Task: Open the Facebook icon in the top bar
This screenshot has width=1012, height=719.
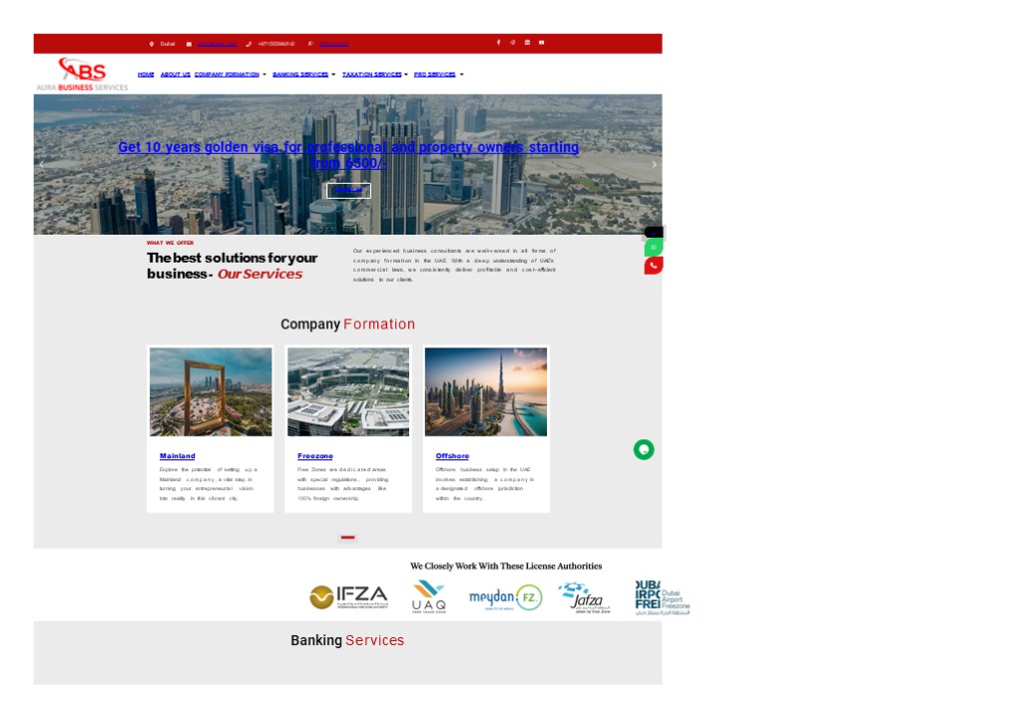Action: point(499,43)
